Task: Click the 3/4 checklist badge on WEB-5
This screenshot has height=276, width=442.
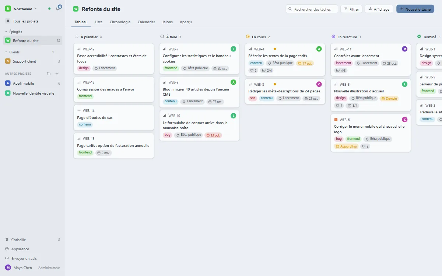Action: pyautogui.click(x=352, y=106)
